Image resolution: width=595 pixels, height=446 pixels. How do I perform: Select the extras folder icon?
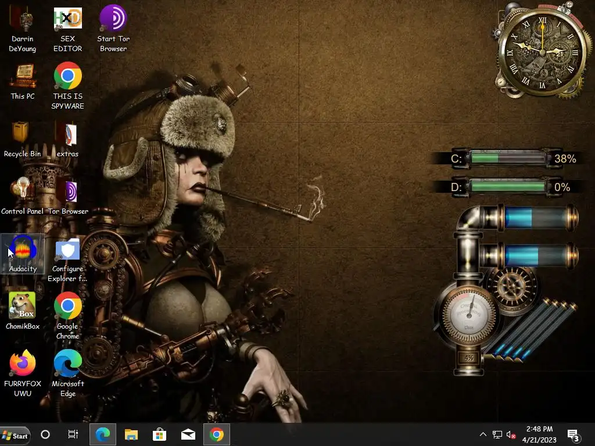click(67, 139)
